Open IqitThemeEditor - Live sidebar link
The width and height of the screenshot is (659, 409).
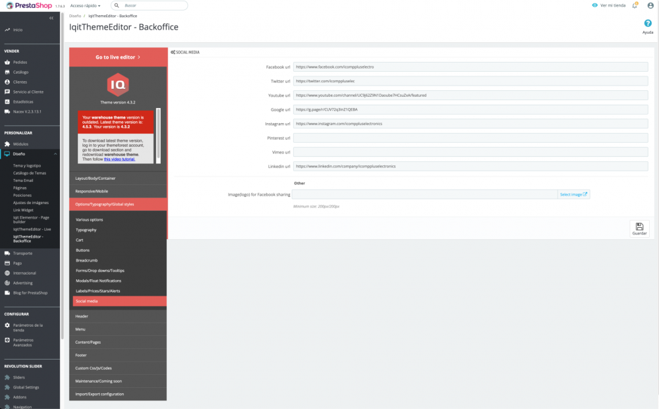coord(32,229)
